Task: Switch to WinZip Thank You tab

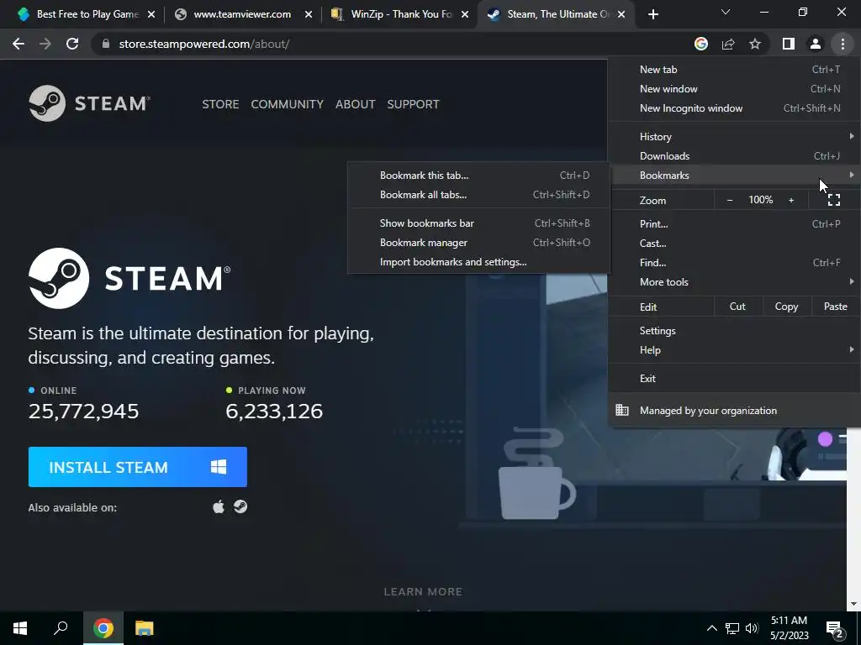Action: pos(401,14)
